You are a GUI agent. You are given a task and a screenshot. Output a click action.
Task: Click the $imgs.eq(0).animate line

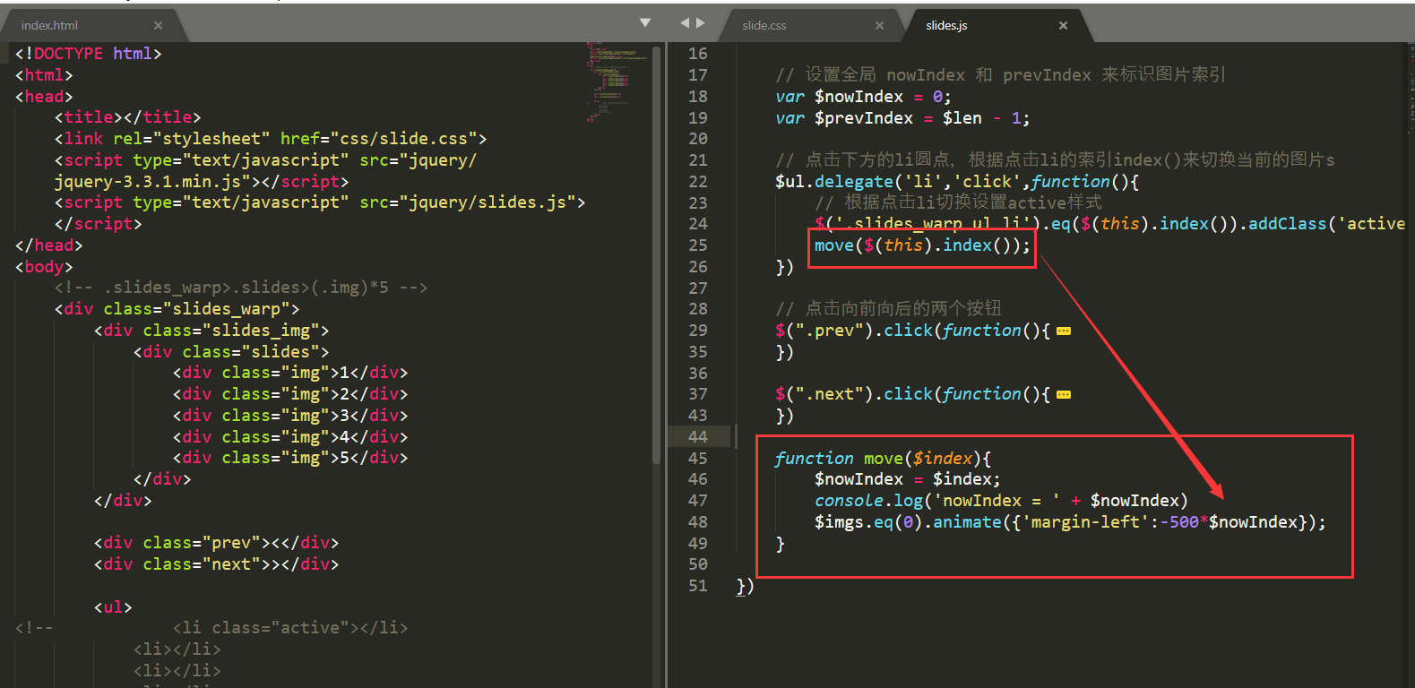[1070, 522]
